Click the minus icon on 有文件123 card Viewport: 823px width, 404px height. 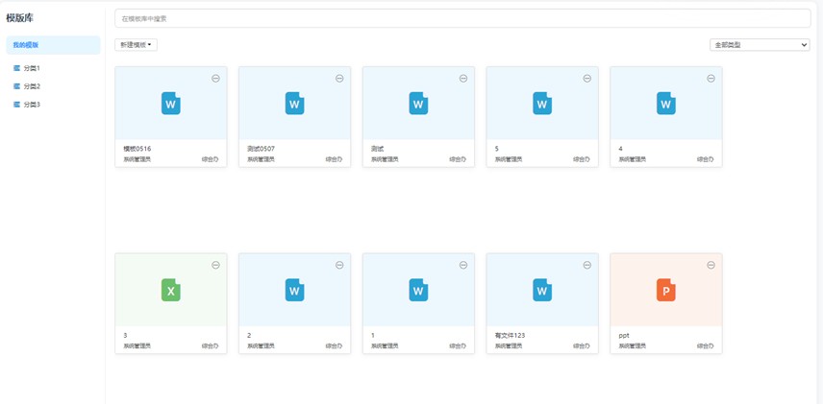pyautogui.click(x=587, y=265)
